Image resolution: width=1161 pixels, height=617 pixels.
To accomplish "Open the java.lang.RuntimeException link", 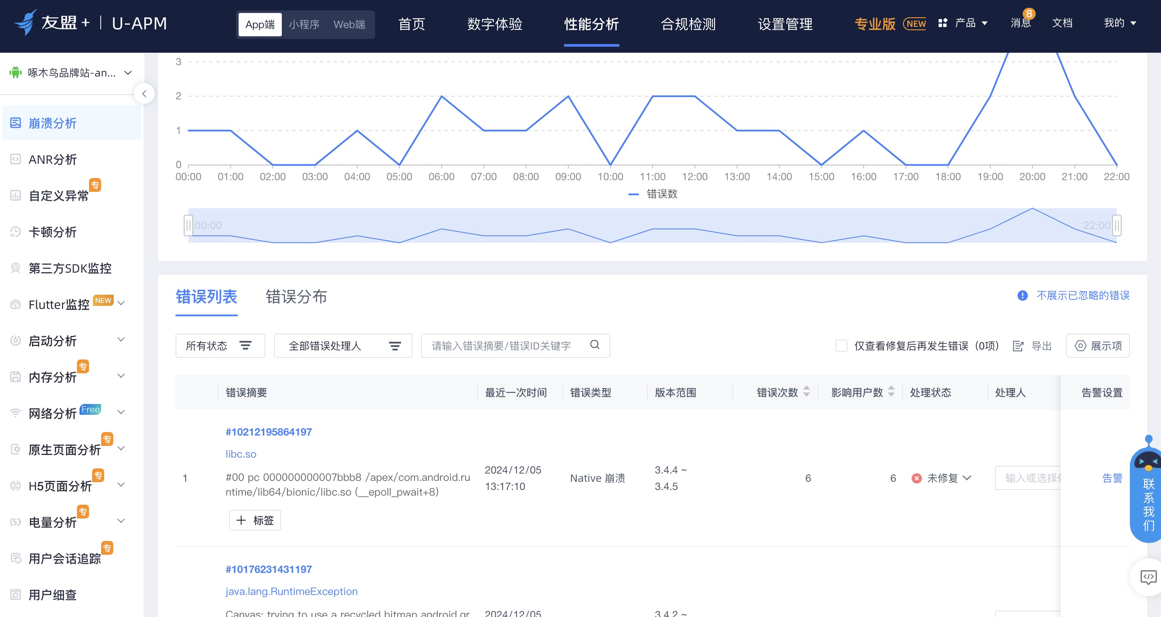I will (291, 592).
